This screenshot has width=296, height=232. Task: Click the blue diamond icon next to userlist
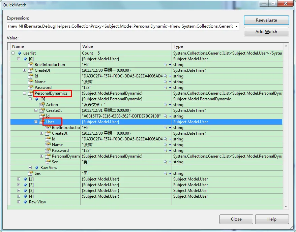pyautogui.click(x=20, y=53)
